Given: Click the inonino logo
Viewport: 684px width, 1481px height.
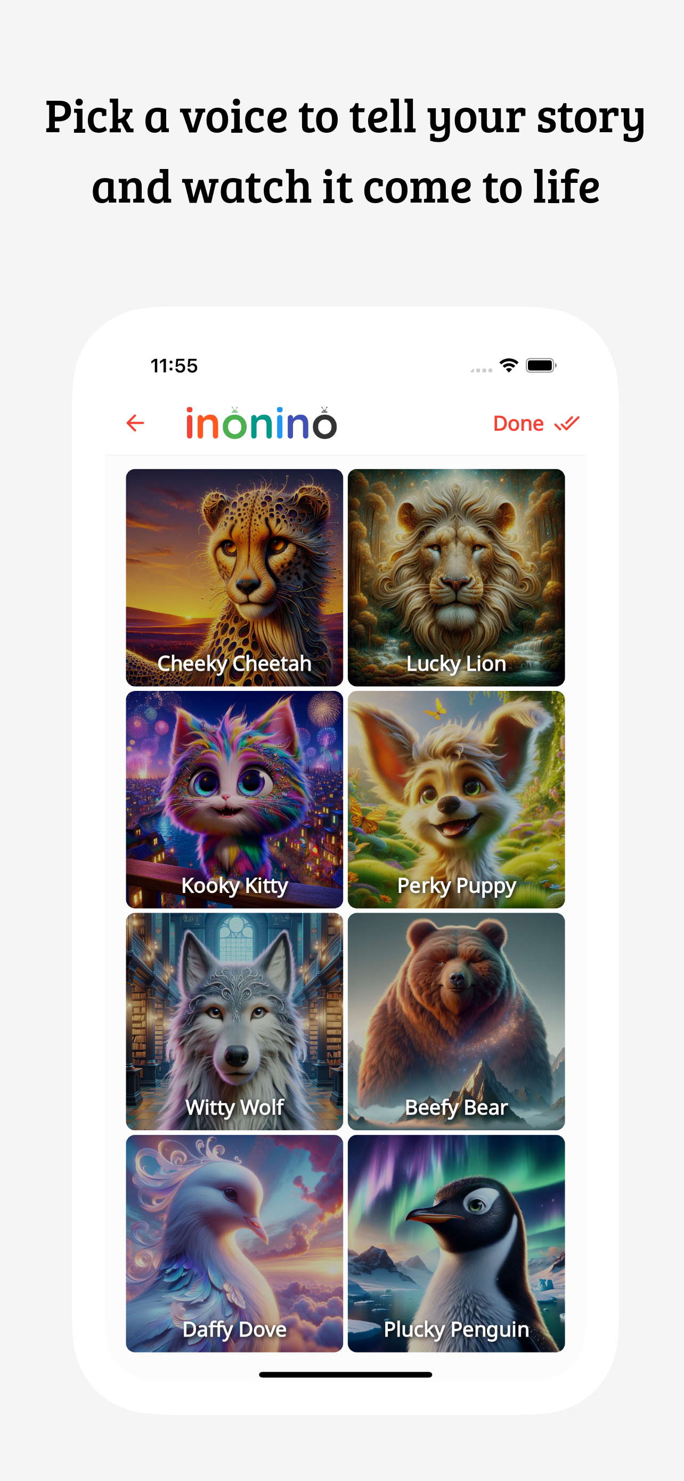Looking at the screenshot, I should click(262, 423).
